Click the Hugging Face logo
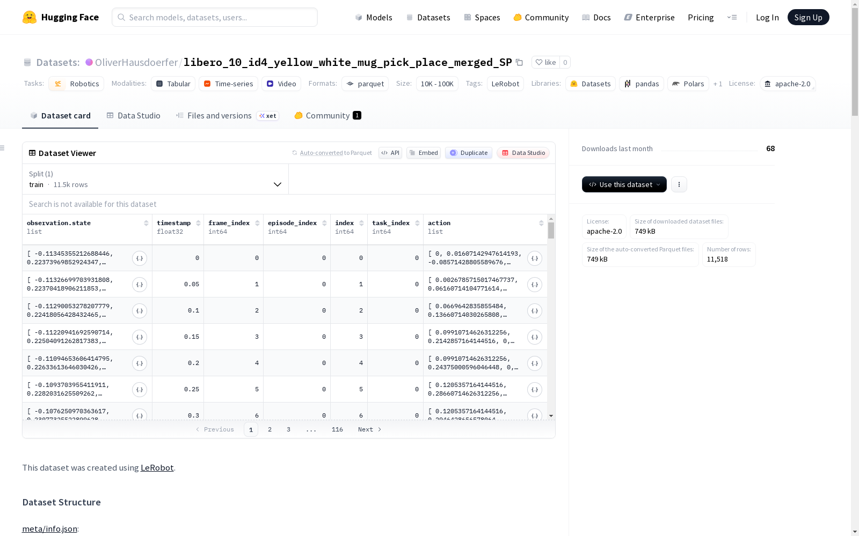The image size is (859, 536). [61, 17]
